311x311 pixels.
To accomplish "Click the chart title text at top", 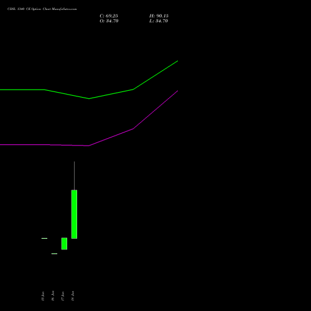I will coord(42,9).
